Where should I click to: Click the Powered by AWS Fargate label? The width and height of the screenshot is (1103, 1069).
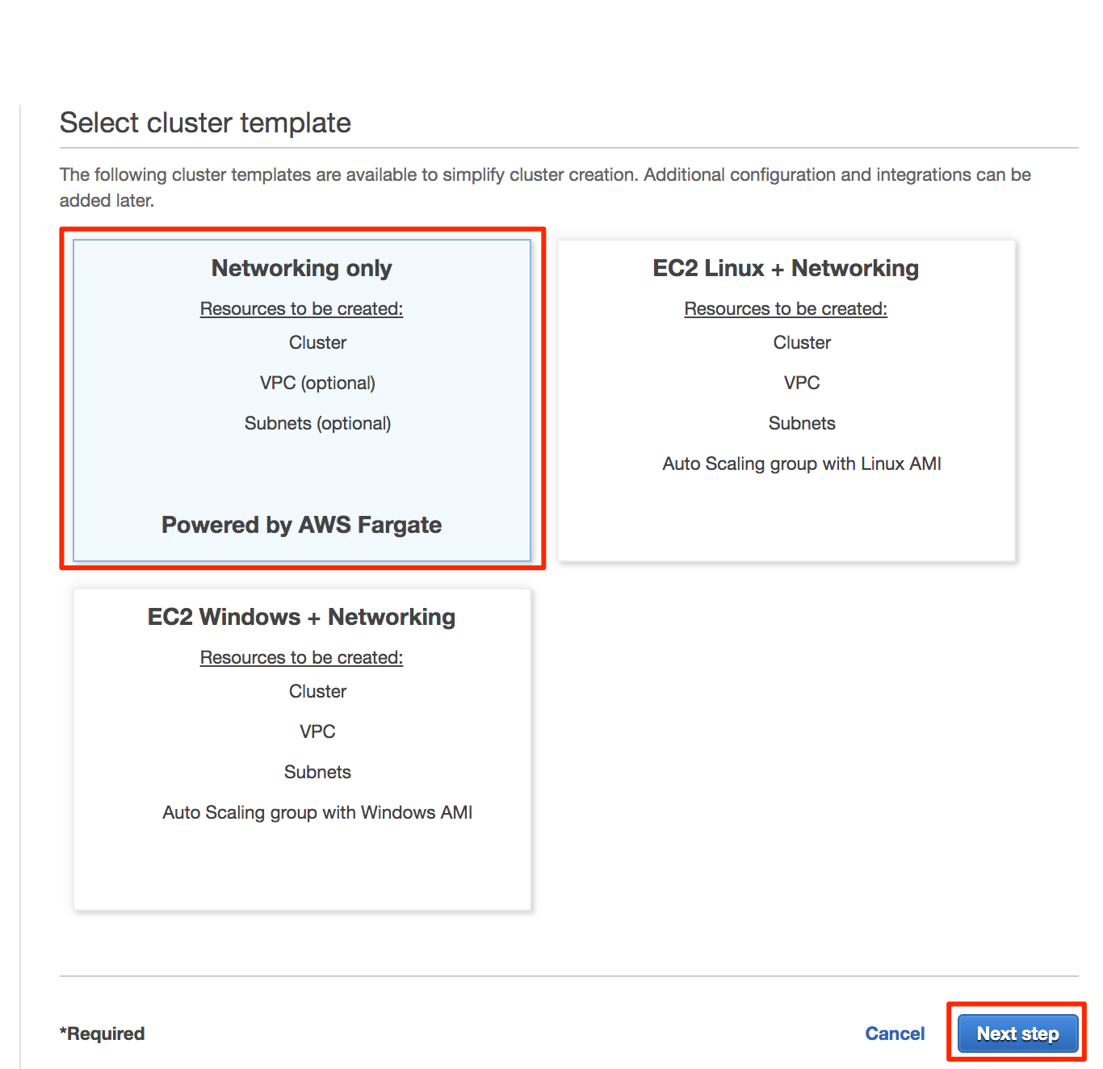302,525
